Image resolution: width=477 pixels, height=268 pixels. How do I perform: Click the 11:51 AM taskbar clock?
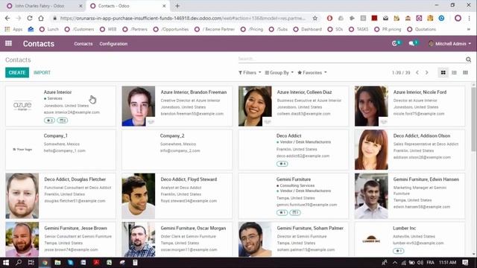pos(447,263)
